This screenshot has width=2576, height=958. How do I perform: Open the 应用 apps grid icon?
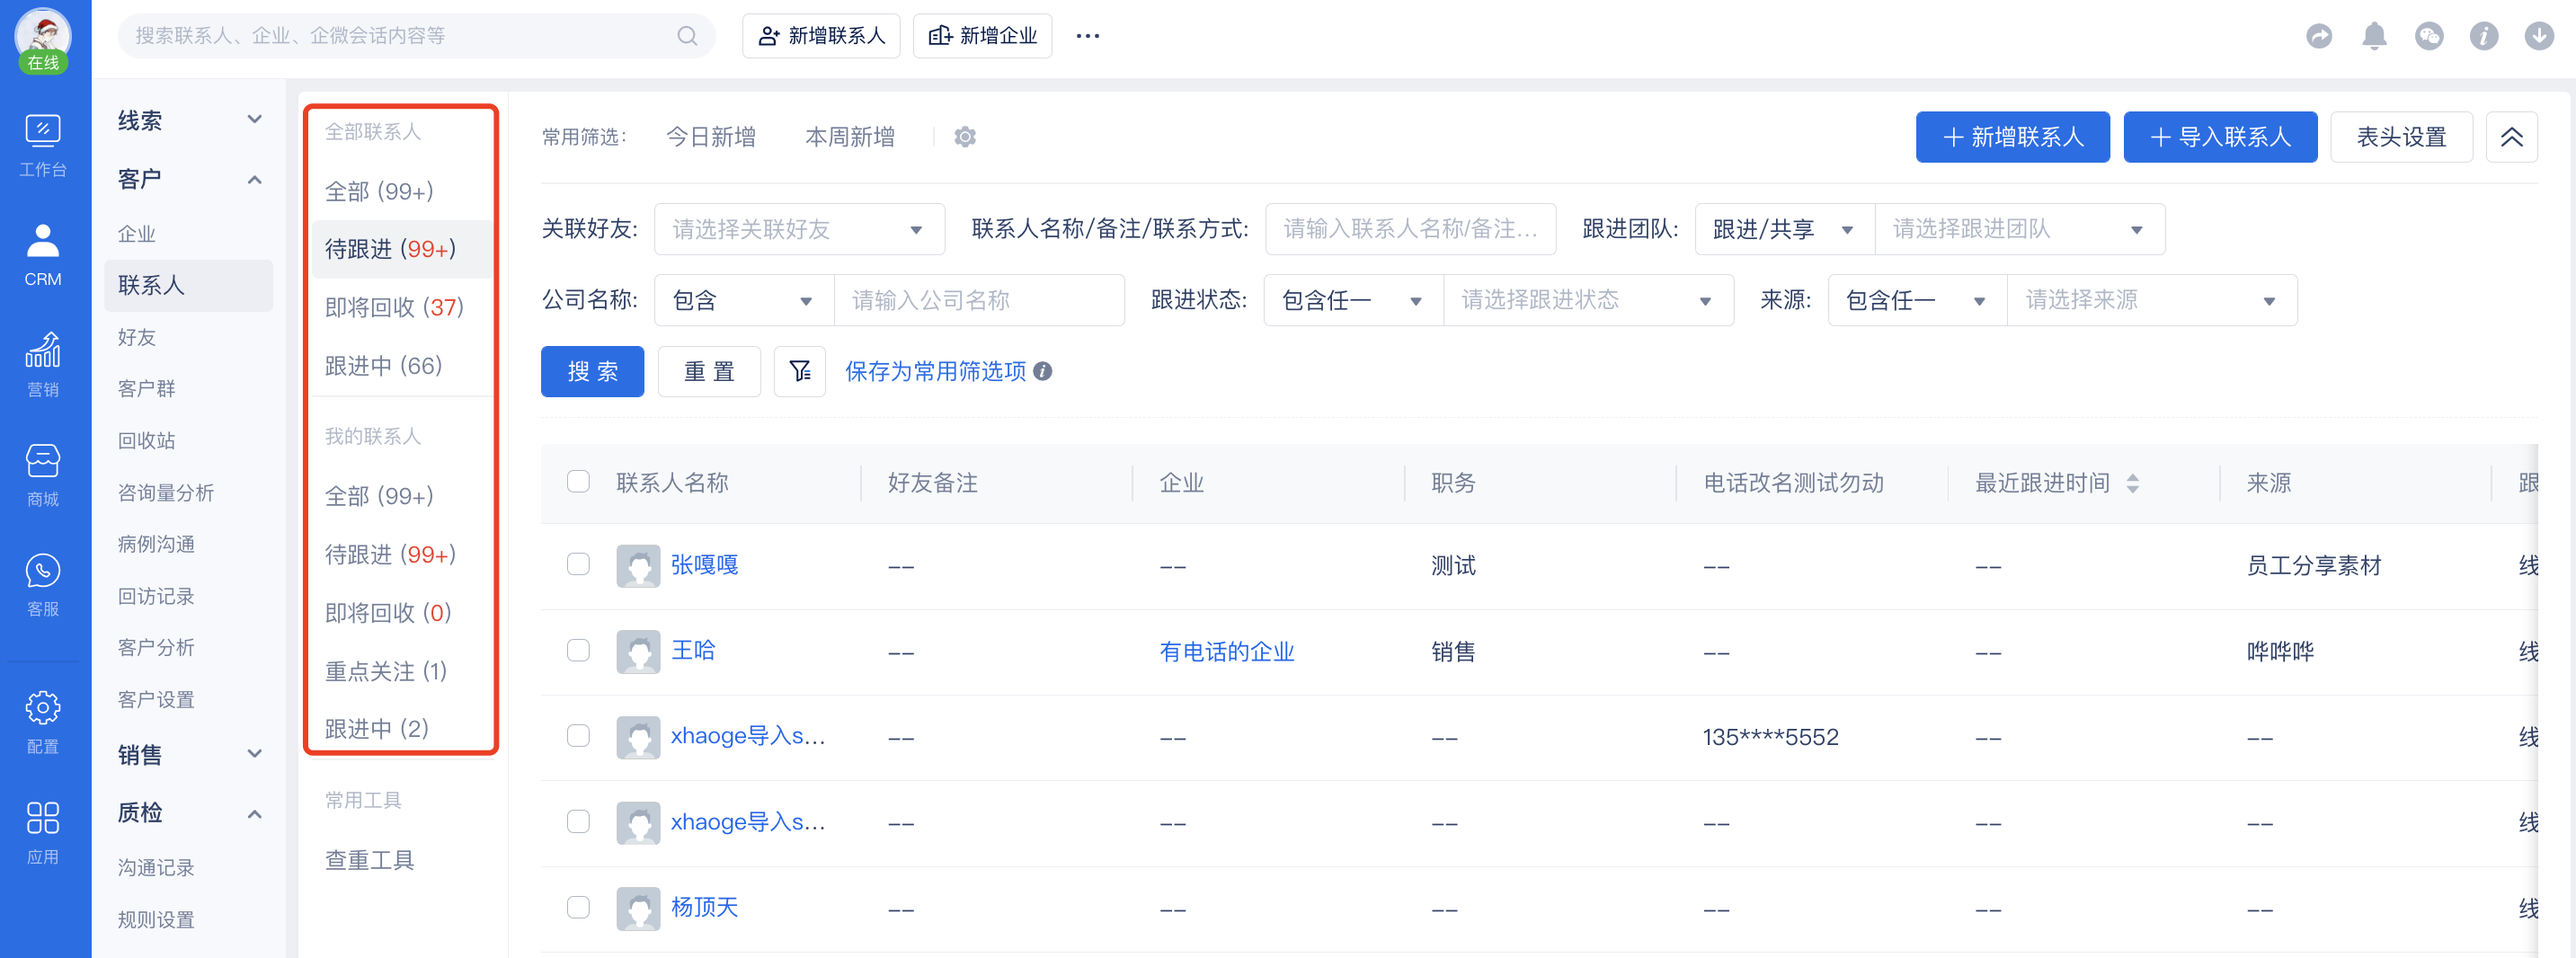coord(43,832)
